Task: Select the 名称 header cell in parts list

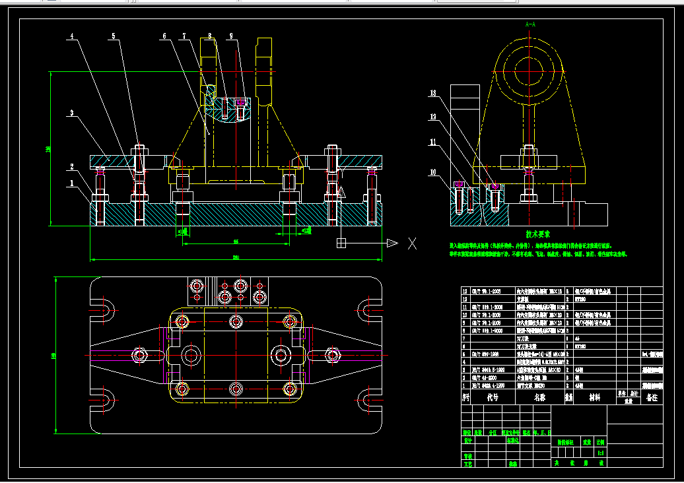Action: tap(539, 397)
